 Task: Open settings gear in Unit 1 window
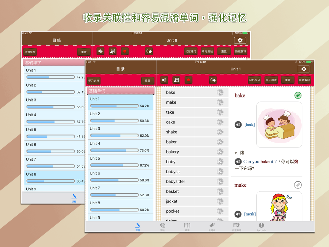pyautogui.click(x=304, y=69)
